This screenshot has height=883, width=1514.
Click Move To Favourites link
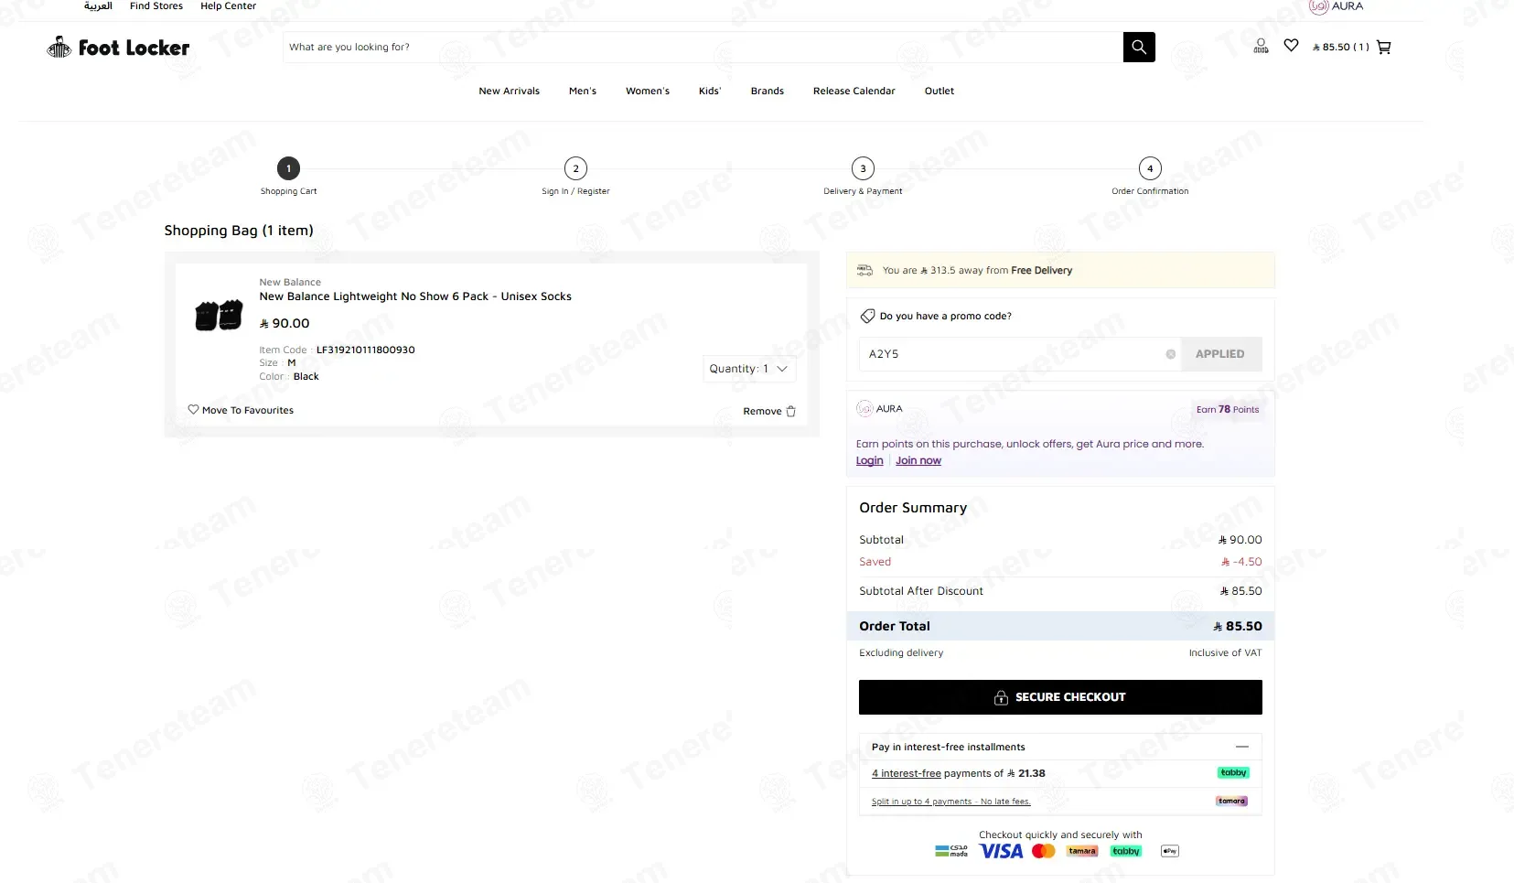[248, 410]
